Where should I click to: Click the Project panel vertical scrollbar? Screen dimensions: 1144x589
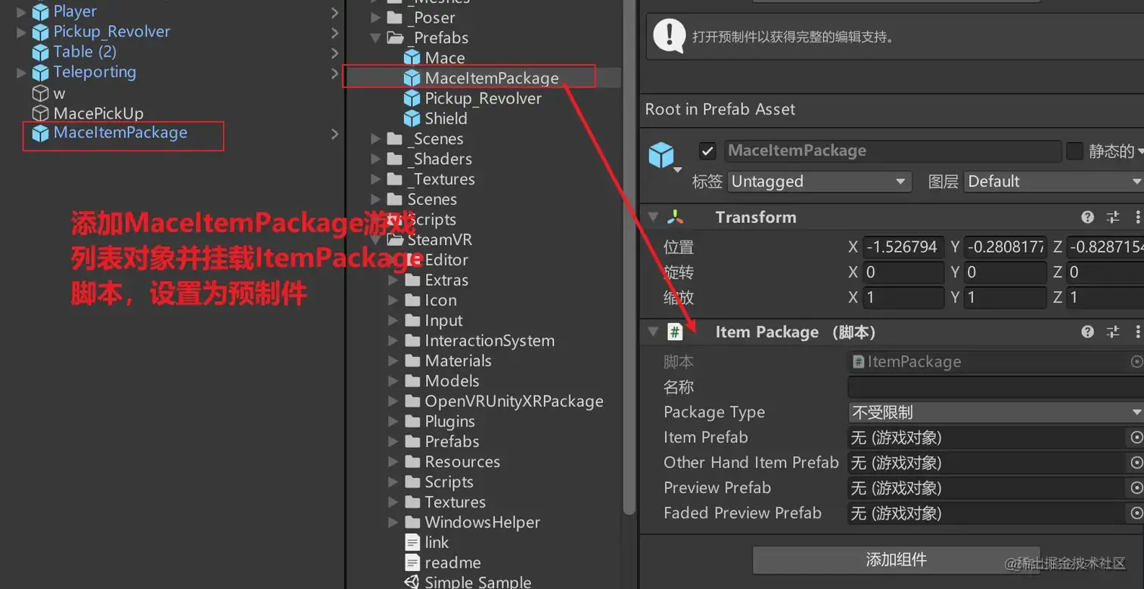pyautogui.click(x=629, y=257)
